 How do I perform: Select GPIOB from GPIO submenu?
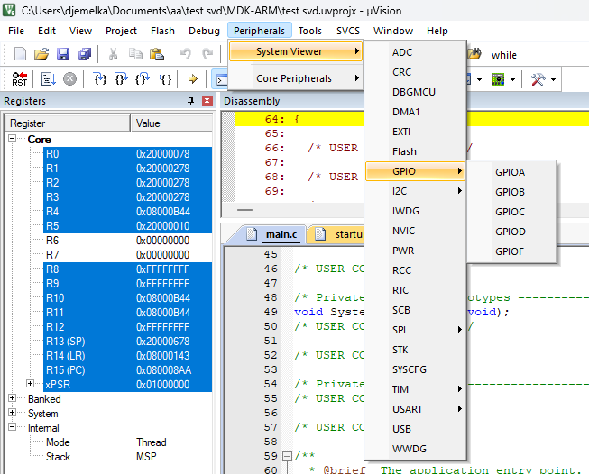tap(511, 192)
